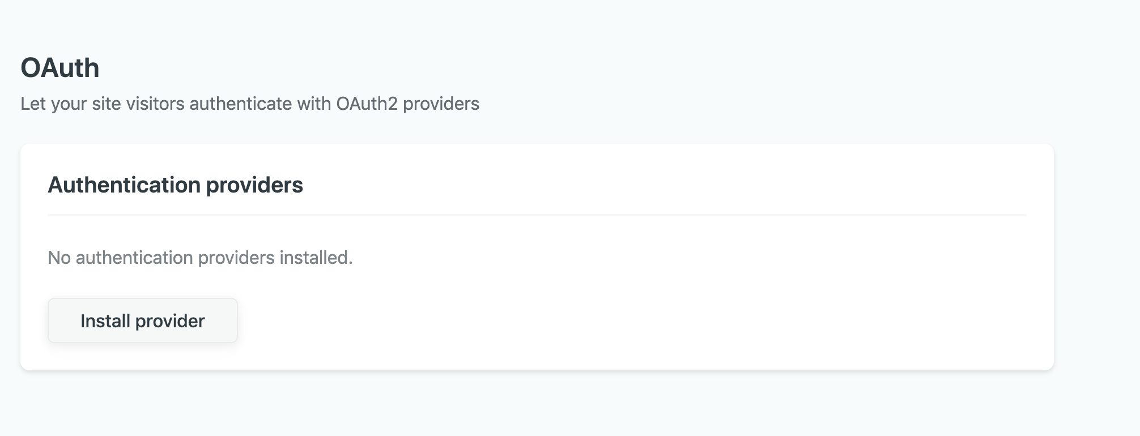This screenshot has width=1140, height=436.
Task: Click the word 'Install' on the button
Action: pos(105,321)
